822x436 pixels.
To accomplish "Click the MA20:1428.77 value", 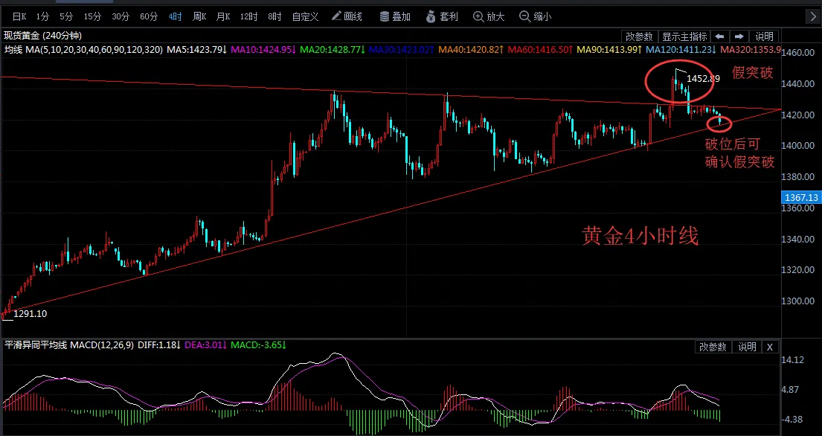I will coord(333,50).
